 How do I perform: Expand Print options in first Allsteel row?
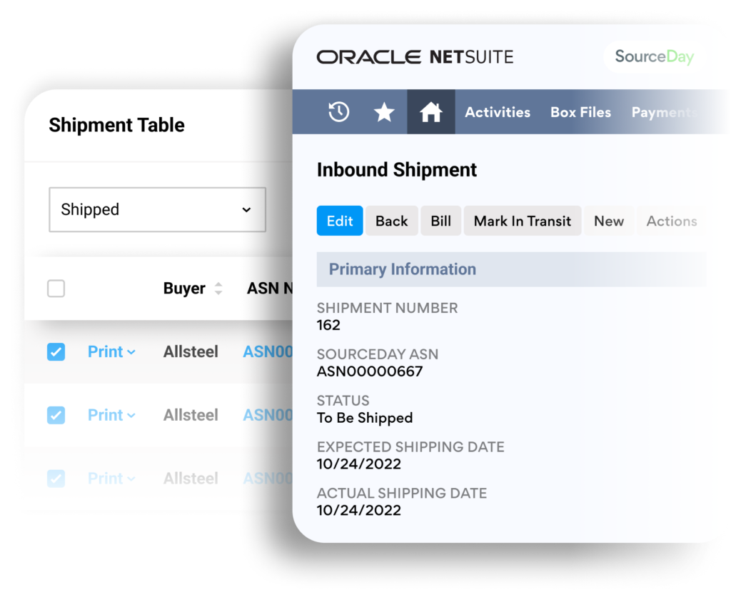pos(111,351)
